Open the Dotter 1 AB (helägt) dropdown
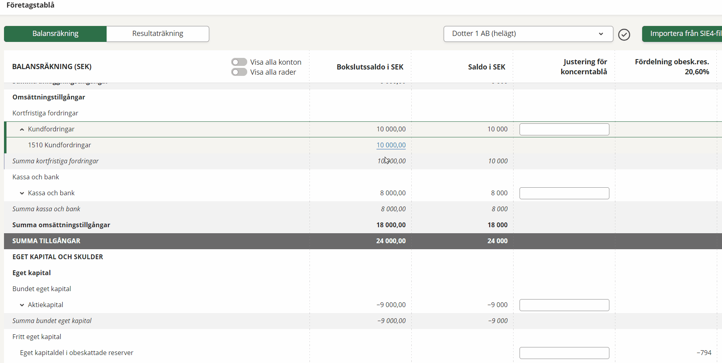722x363 pixels. click(x=528, y=34)
